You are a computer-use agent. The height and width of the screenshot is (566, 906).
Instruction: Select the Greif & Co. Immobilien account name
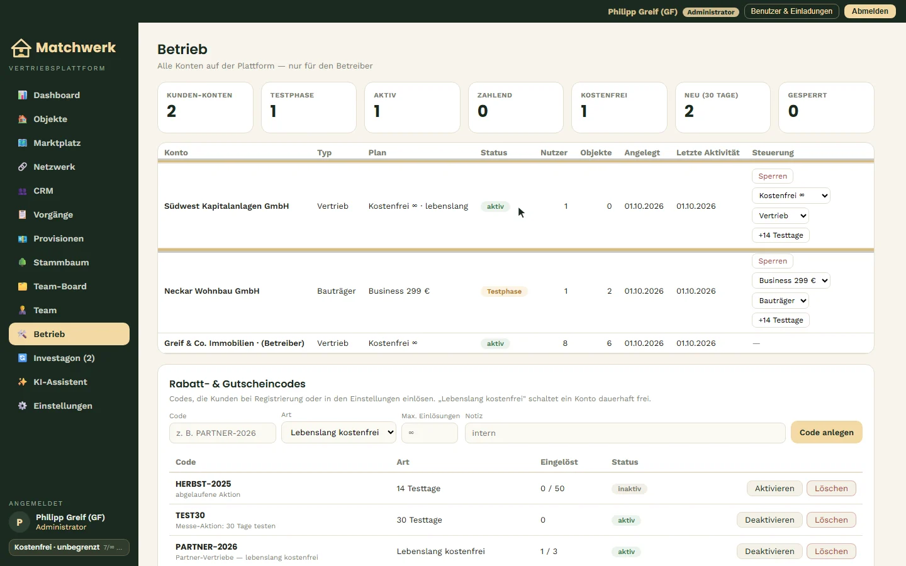234,343
